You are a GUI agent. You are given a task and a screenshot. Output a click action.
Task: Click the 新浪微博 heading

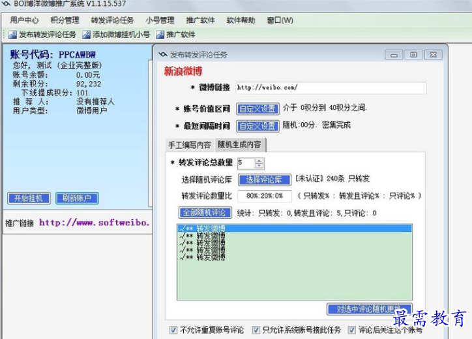coord(183,71)
